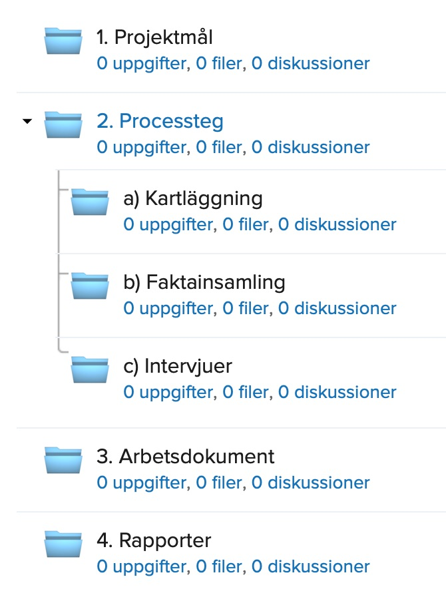Viewport: 446px width, 607px height.
Task: Open the b) Faktainsamling subfolder title
Action: click(204, 282)
